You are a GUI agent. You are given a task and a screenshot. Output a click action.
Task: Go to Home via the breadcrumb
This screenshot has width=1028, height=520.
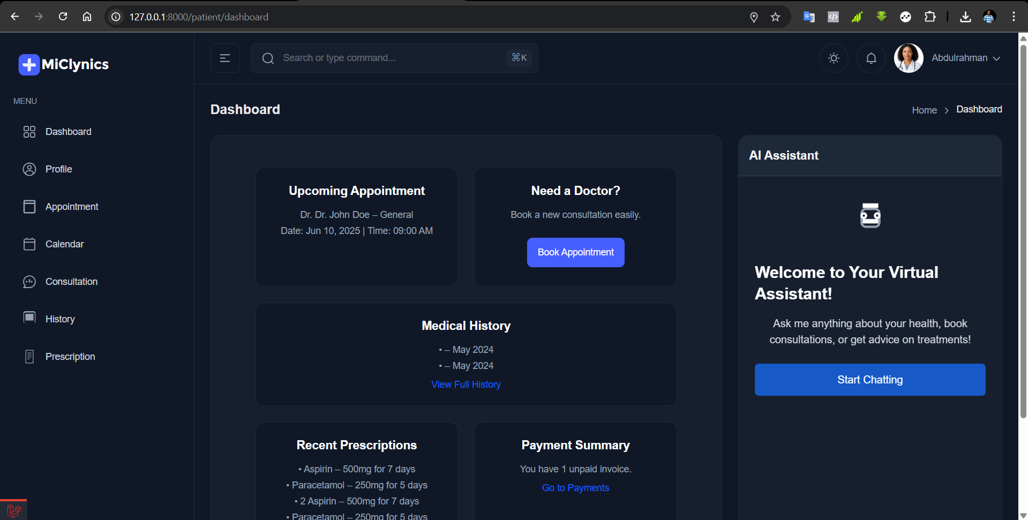[x=924, y=110]
